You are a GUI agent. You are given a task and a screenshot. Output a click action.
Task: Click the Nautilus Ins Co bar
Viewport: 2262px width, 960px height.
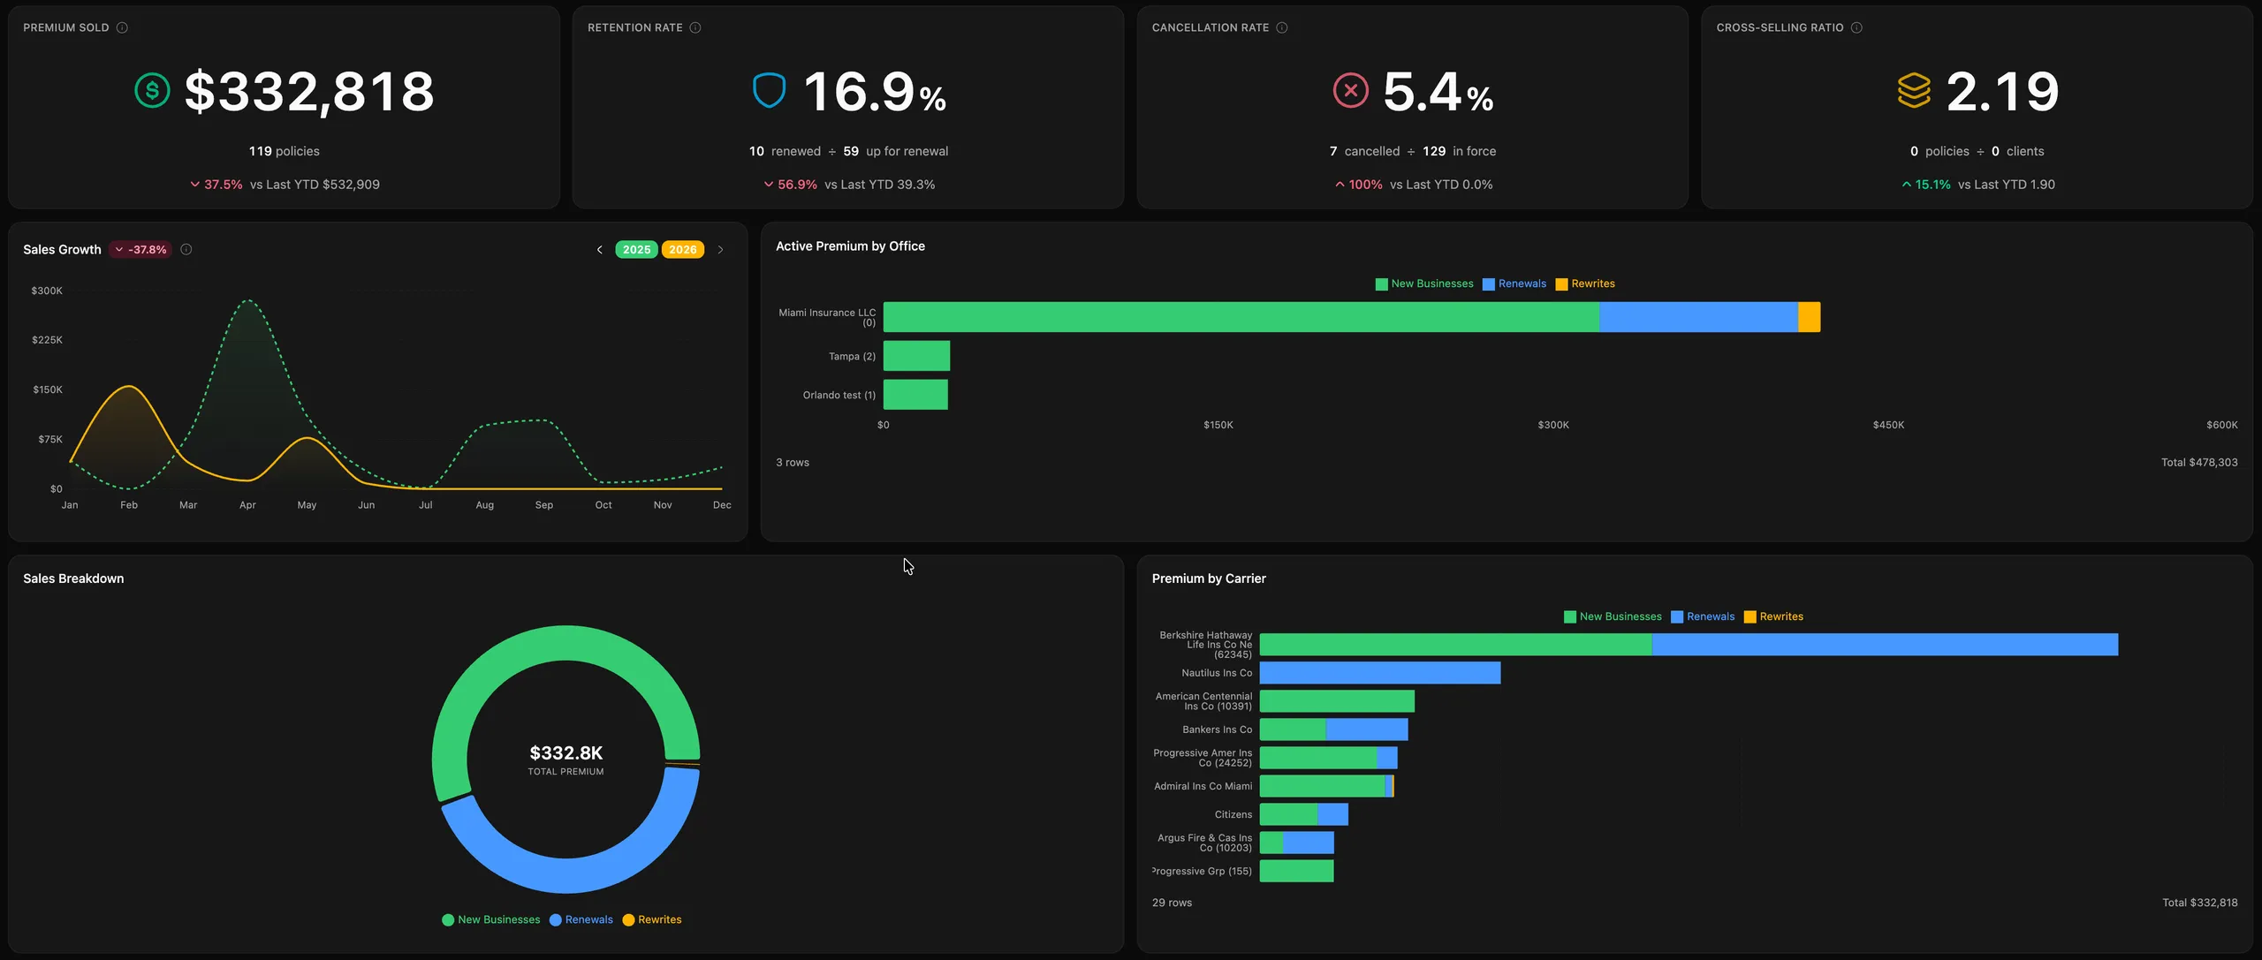point(1380,673)
